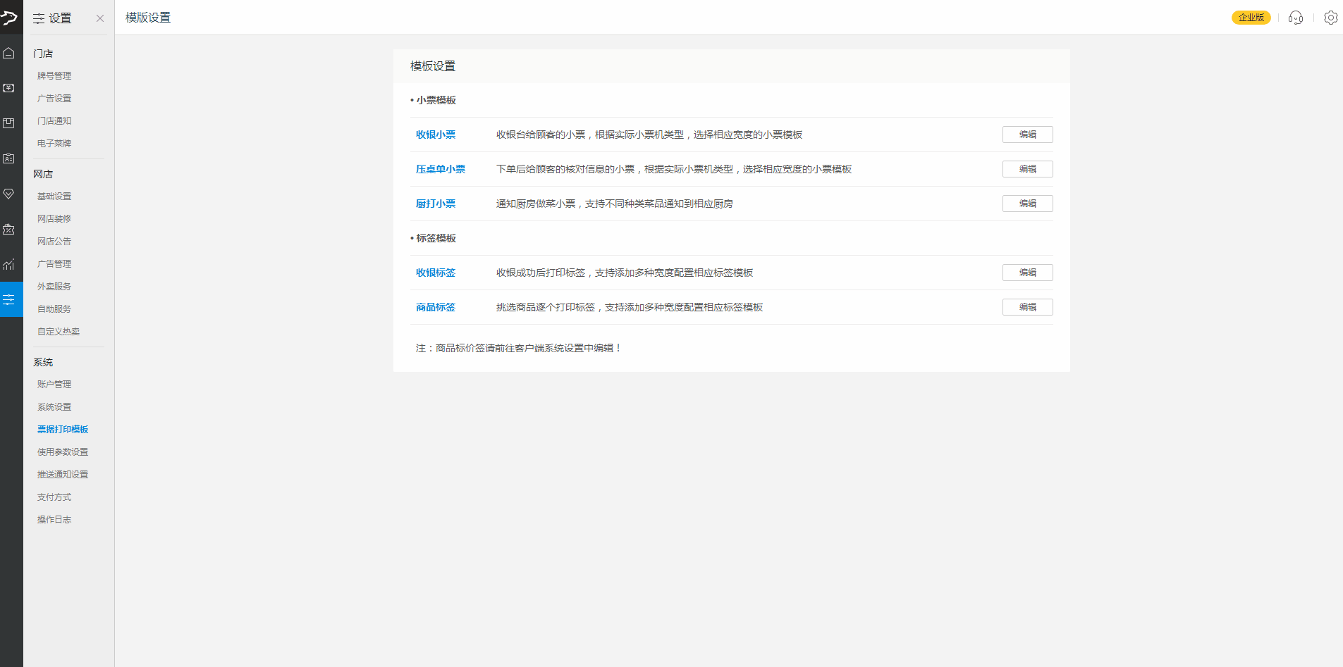The height and width of the screenshot is (667, 1343).
Task: Click the gear icon at top right
Action: pos(1330,18)
